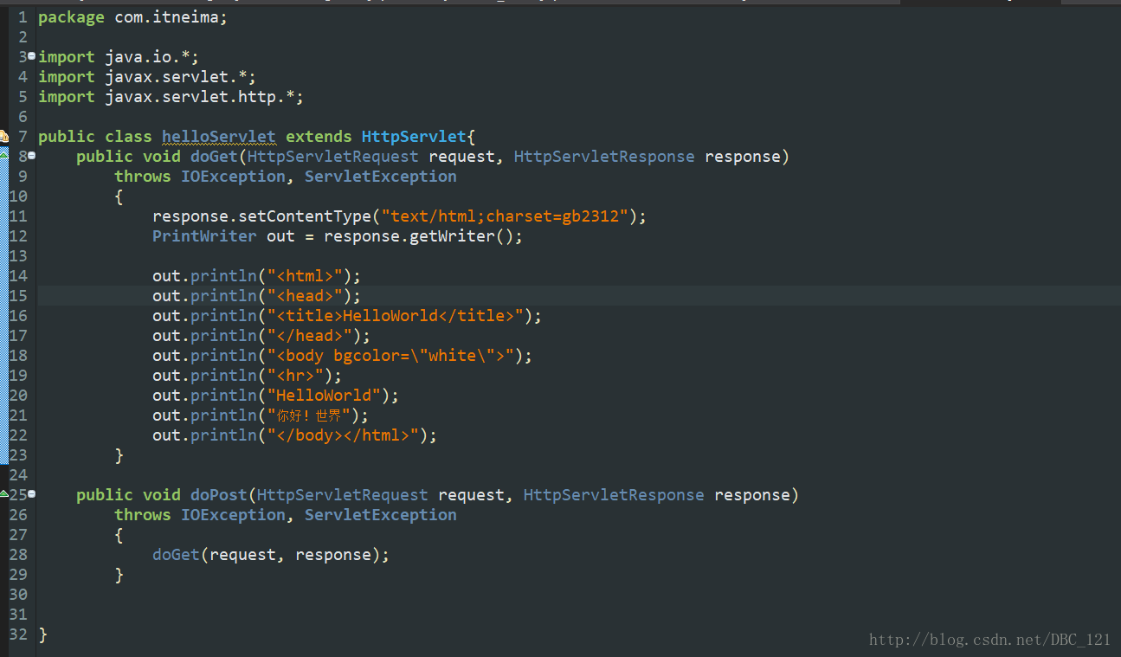This screenshot has width=1121, height=657.
Task: Click the PrintWriter type name
Action: coord(204,236)
